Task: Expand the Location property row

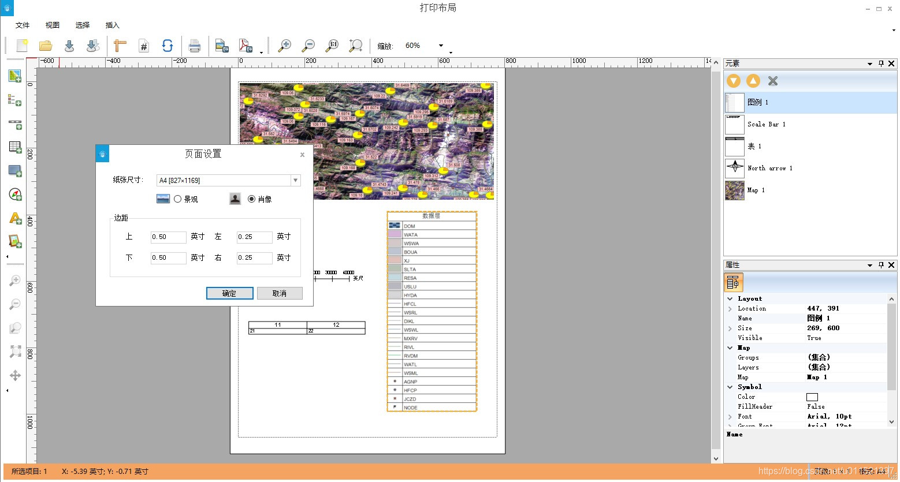Action: pyautogui.click(x=730, y=309)
